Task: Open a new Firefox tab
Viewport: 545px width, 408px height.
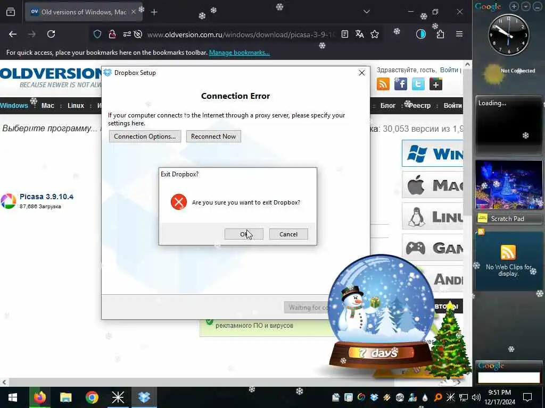Action: (x=154, y=12)
